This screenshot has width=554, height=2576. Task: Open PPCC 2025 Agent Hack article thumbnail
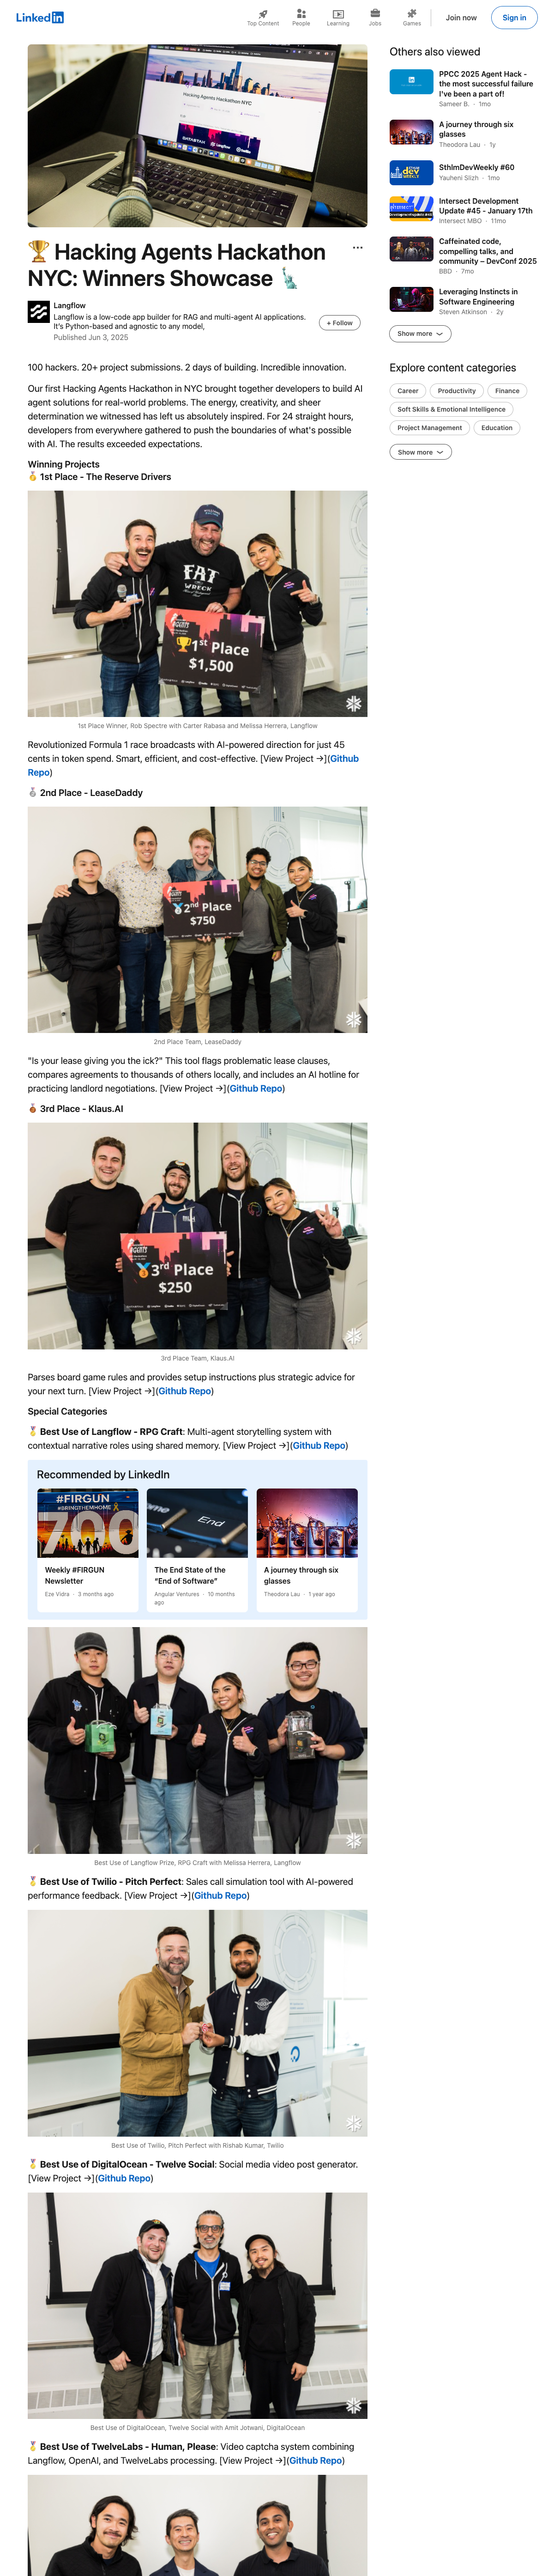click(411, 82)
